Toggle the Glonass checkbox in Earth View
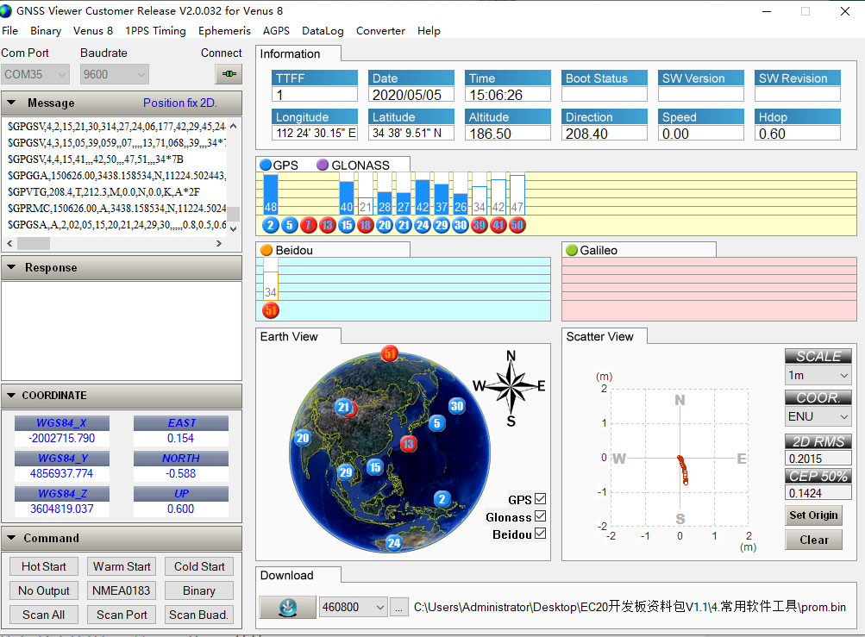This screenshot has width=865, height=637. point(541,516)
